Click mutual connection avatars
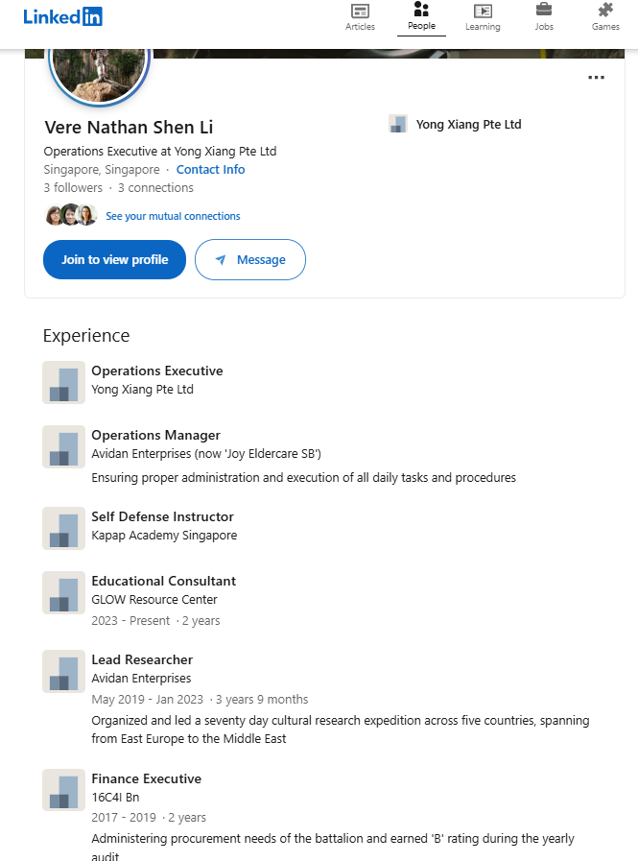Image resolution: width=638 pixels, height=861 pixels. (x=71, y=215)
